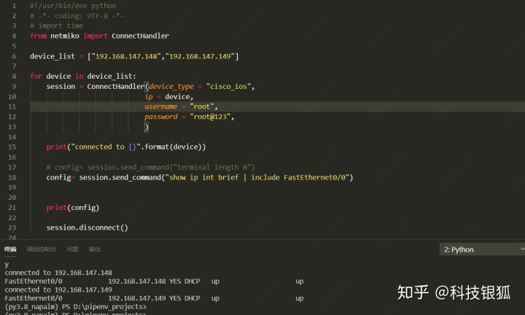Click the 'from' keyword on line 4
525x315 pixels.
click(38, 36)
